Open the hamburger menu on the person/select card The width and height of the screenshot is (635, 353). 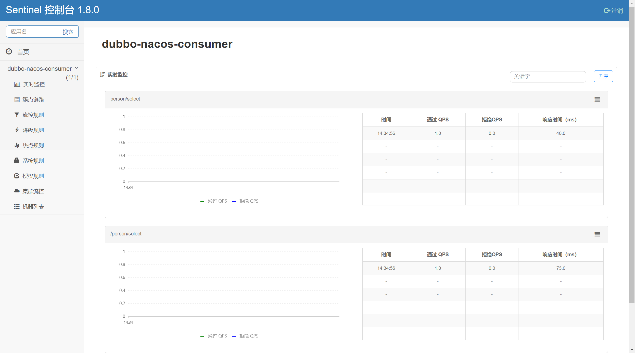pyautogui.click(x=597, y=100)
